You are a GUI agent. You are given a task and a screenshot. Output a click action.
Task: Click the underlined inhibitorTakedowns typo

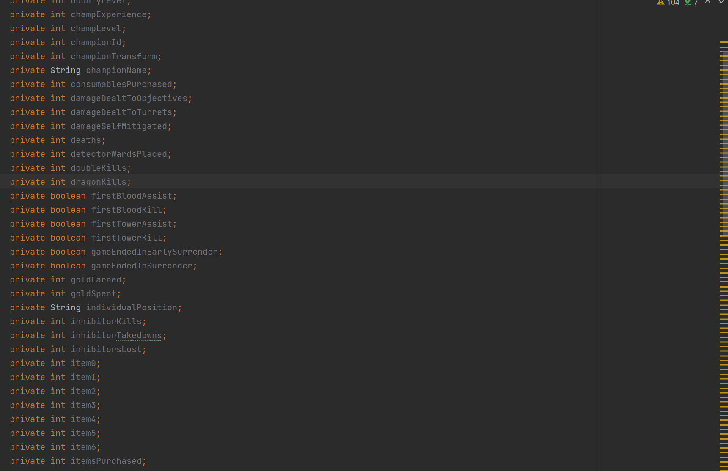coord(116,336)
